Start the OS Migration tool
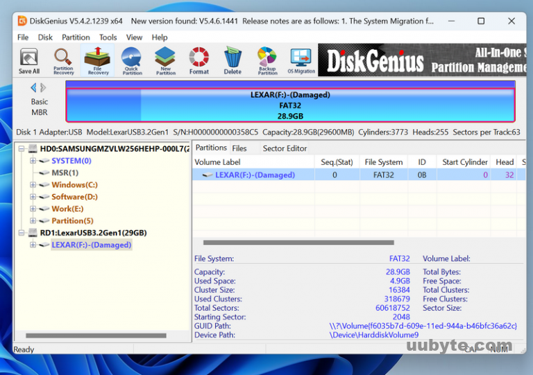This screenshot has width=533, height=375. click(301, 60)
